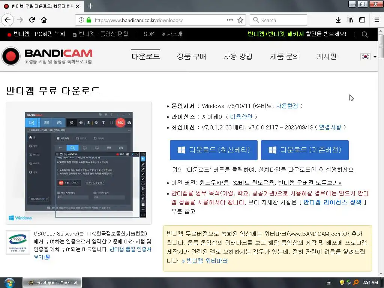The height and width of the screenshot is (288, 384).
Task: Select the Korean flag language icon
Action: coord(365,57)
